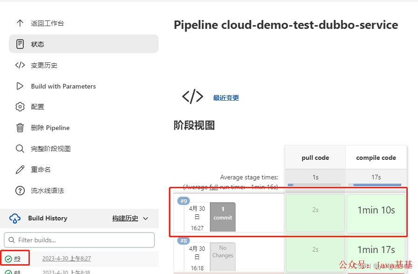This screenshot has height=274, width=418.
Task: Click the magnifier full stage view icon
Action: click(x=20, y=149)
